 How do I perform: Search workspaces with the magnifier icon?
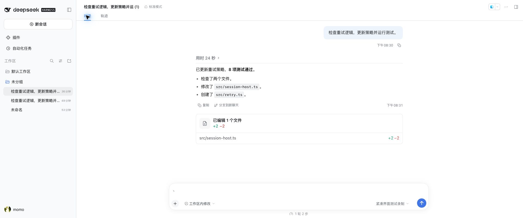(52, 61)
